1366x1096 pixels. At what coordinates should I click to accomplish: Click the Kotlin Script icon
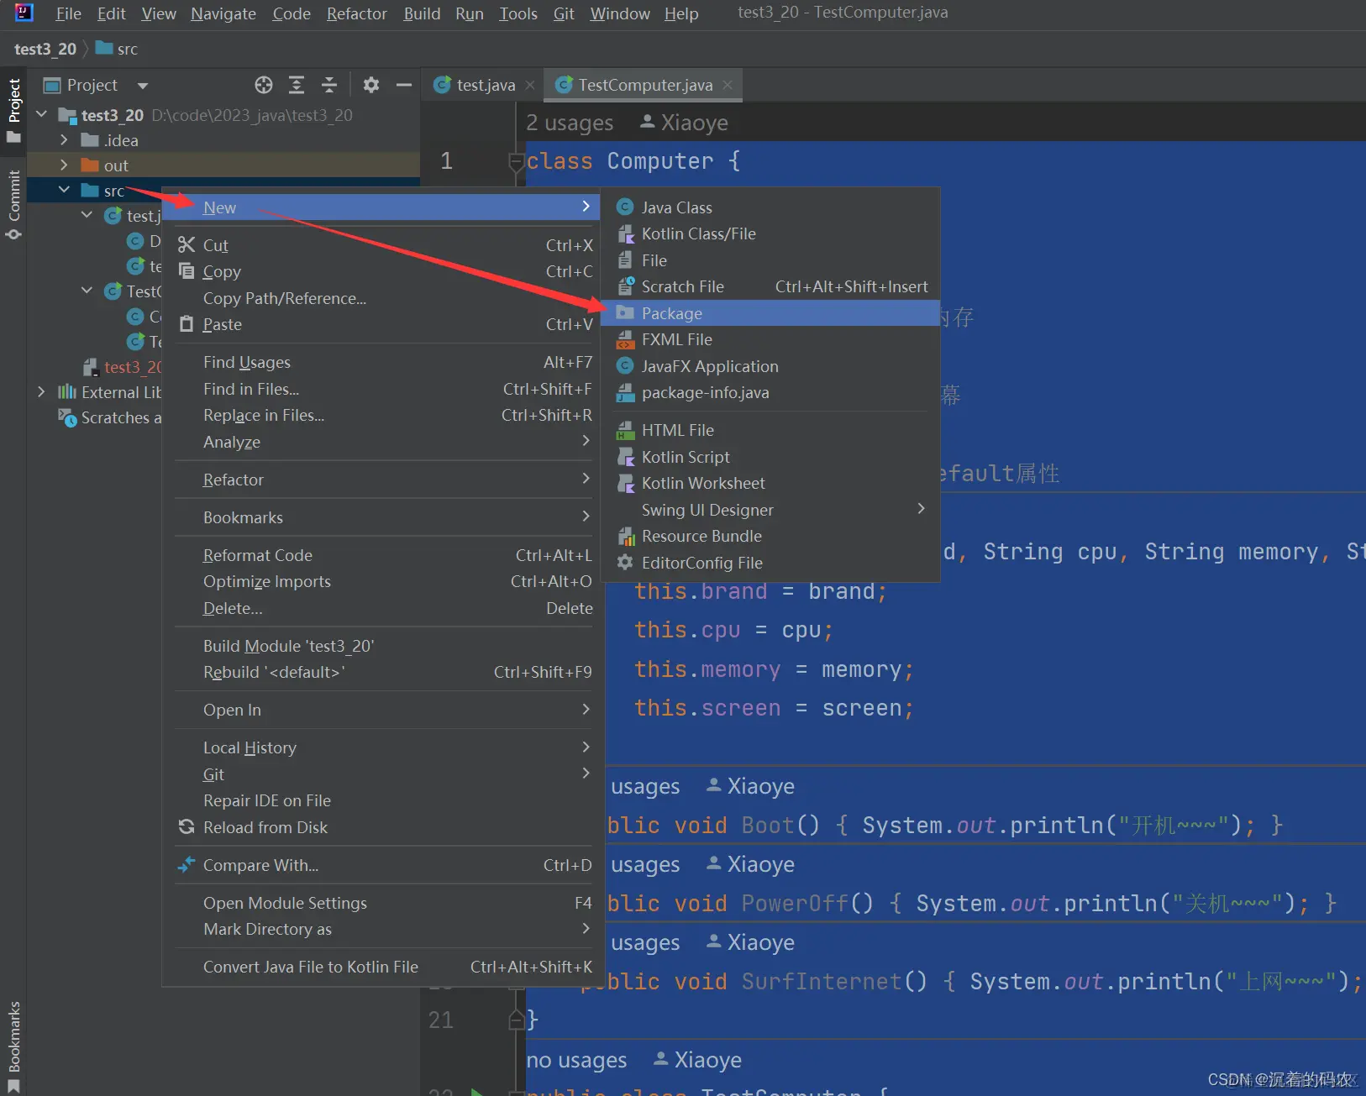click(x=625, y=457)
